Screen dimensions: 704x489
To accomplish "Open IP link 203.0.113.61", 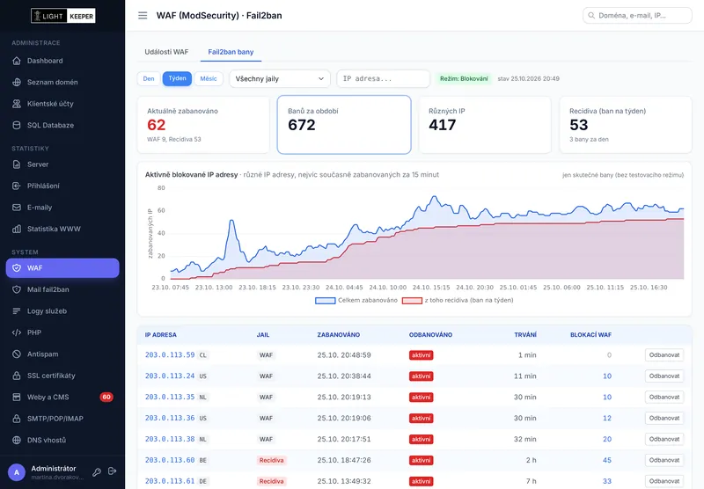I will pos(170,481).
